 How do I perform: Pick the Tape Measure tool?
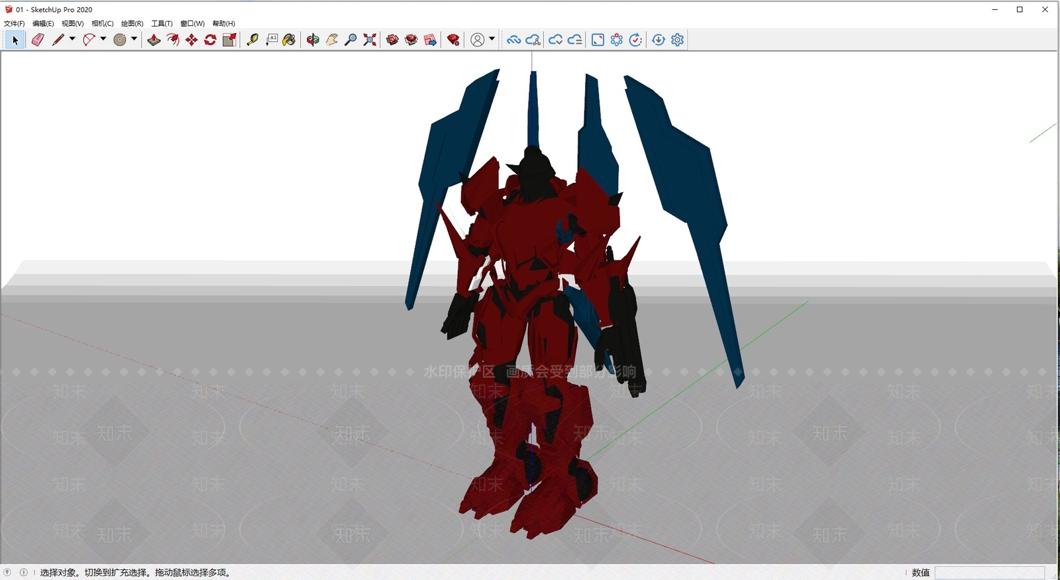click(252, 40)
